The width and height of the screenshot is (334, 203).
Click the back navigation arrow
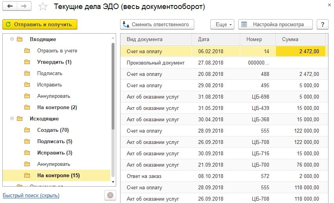(10, 7)
